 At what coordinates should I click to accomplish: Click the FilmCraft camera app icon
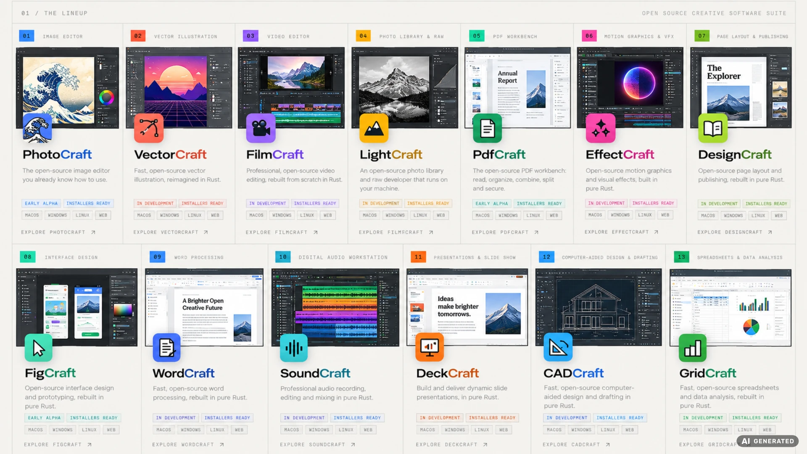[261, 128]
